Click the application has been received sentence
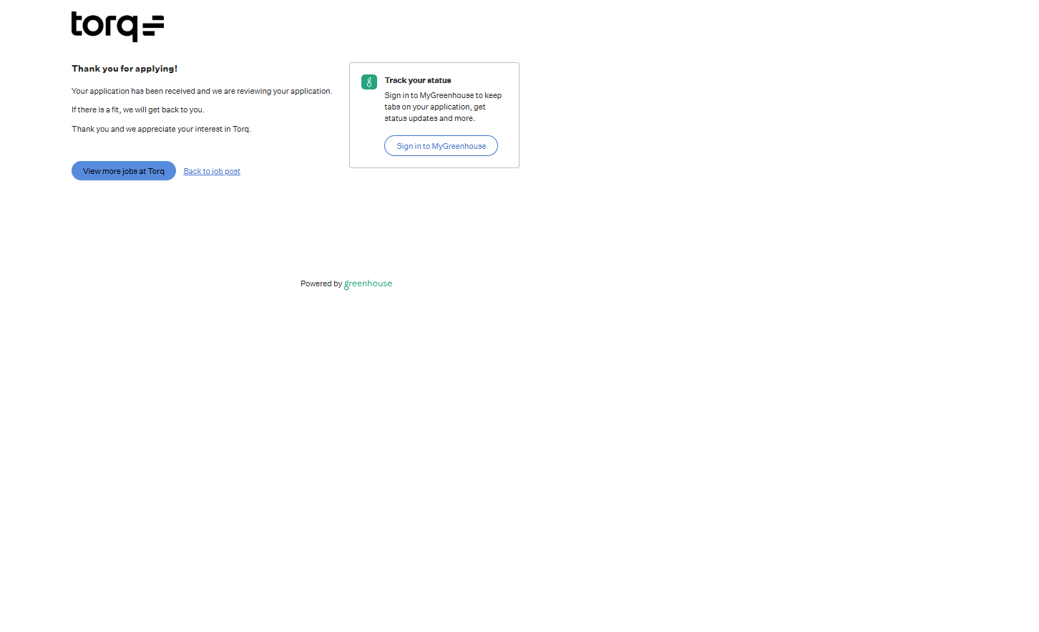This screenshot has width=1039, height=632. click(x=202, y=92)
